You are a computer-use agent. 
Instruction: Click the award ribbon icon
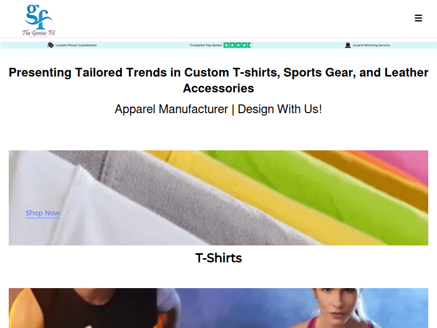347,45
